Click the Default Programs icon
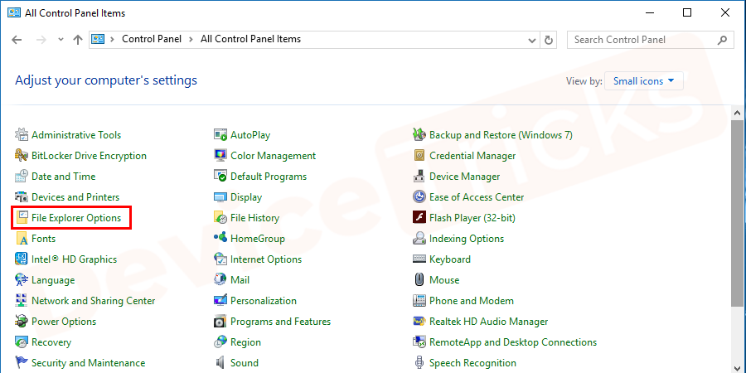 (220, 177)
